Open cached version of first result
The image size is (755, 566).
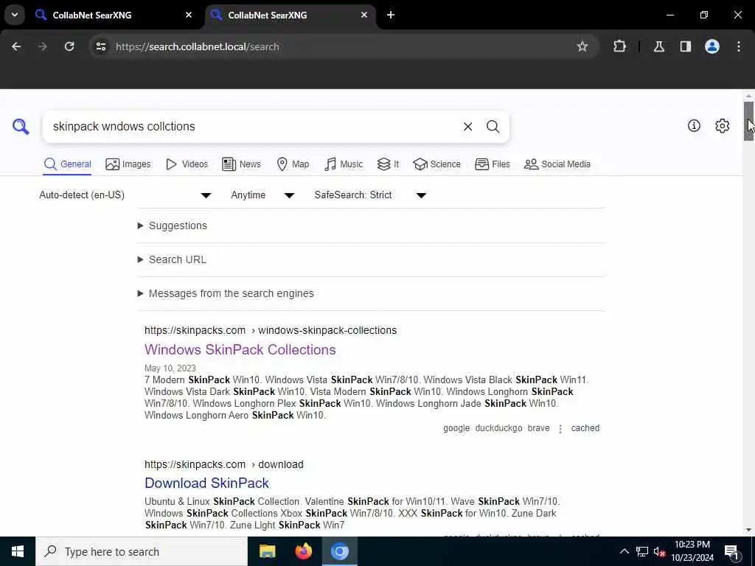(585, 428)
